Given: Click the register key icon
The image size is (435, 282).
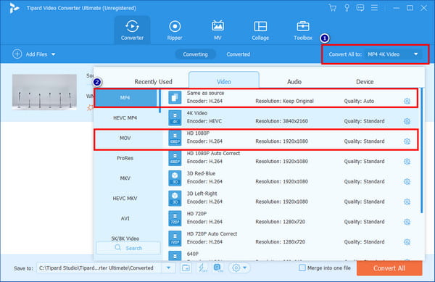Looking at the screenshot, I should click(347, 8).
